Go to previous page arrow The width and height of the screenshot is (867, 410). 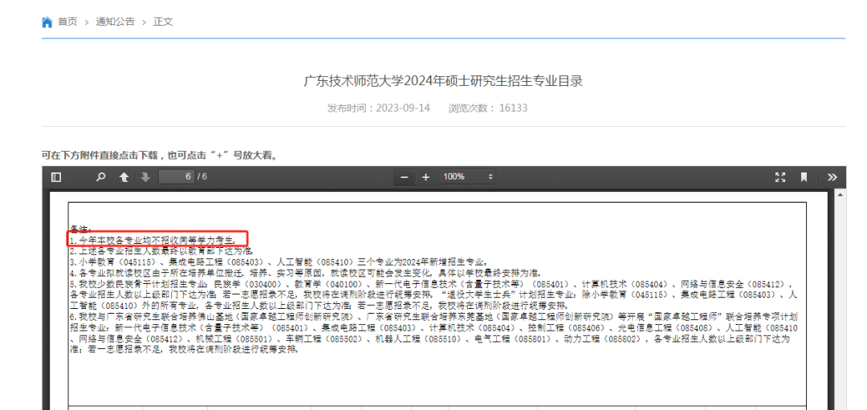coord(124,177)
